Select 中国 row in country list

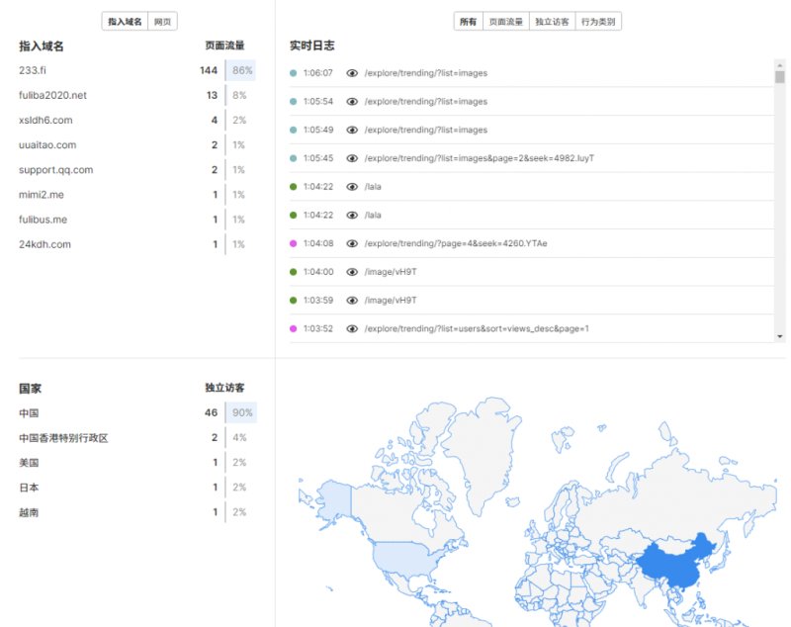pos(137,412)
